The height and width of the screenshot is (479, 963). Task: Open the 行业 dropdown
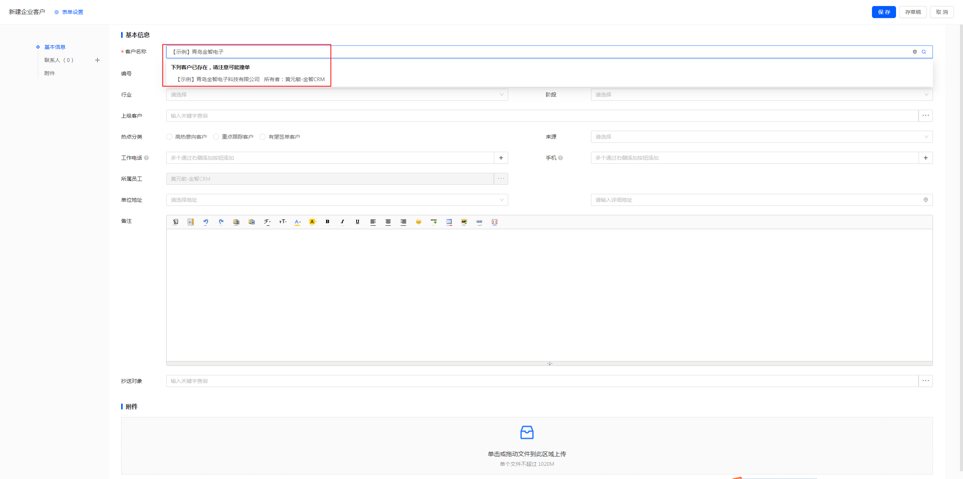(337, 95)
